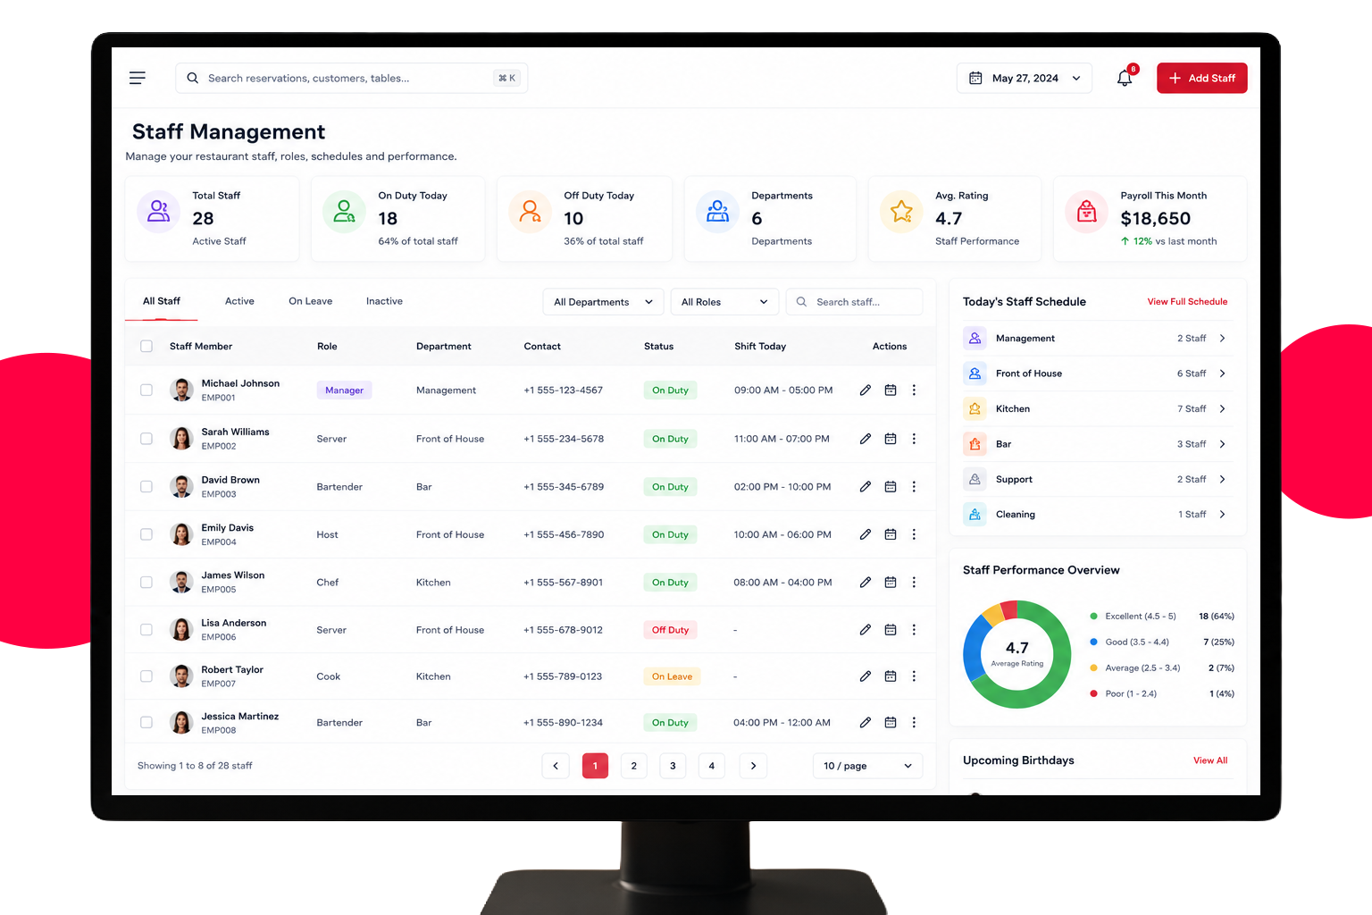Click the Off Duty status badge for Lisa Anderson
Screen dimensions: 1372x915
pos(670,630)
